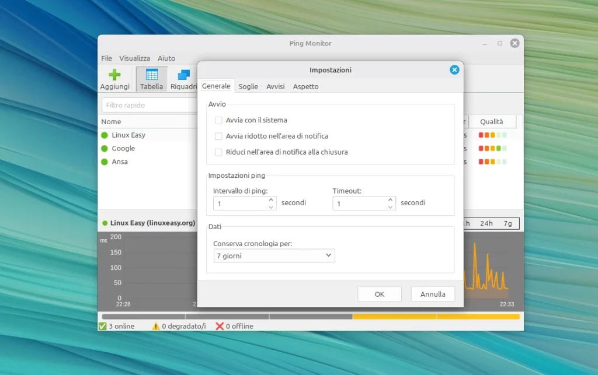Dismiss the dialog with Annulla

(433, 294)
